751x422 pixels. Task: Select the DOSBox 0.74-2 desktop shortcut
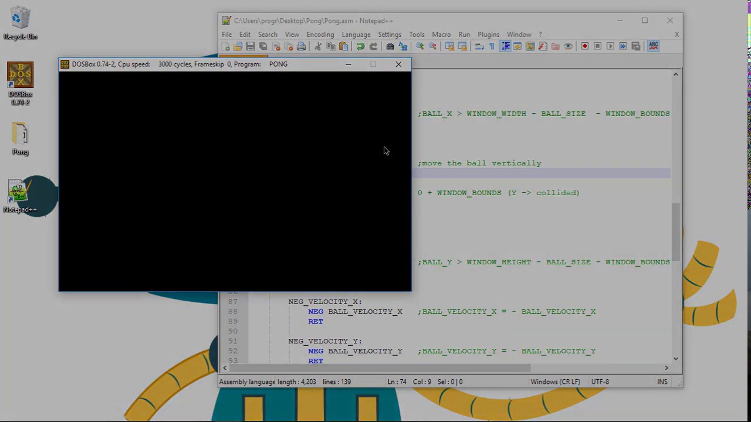(x=20, y=84)
